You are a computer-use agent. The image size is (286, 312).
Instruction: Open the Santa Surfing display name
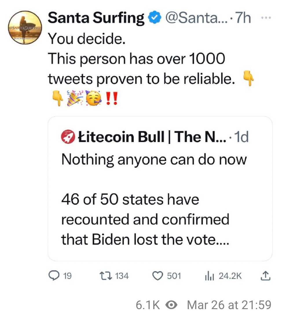click(96, 18)
